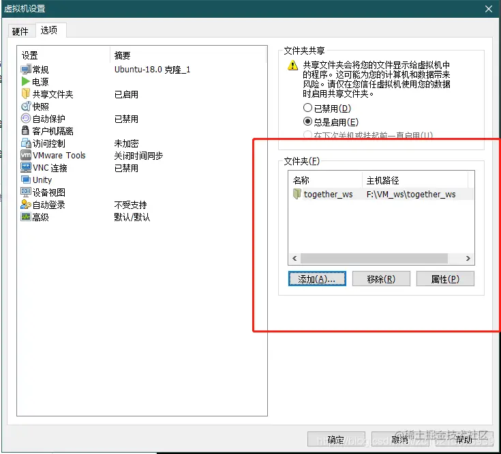501x454 pixels.
Task: Click the Unity settings icon
Action: (x=26, y=180)
